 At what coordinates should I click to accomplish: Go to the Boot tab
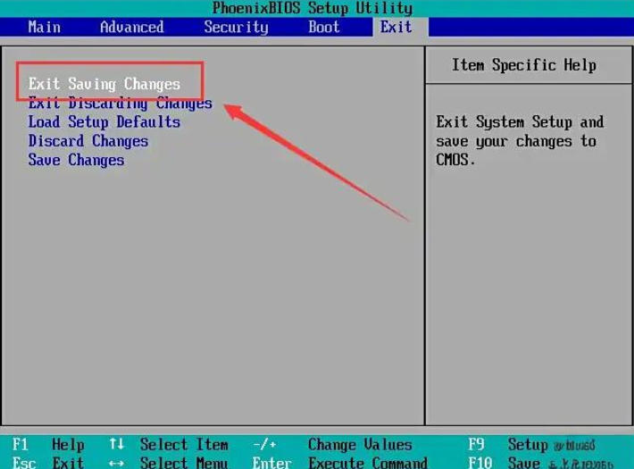pyautogui.click(x=324, y=27)
